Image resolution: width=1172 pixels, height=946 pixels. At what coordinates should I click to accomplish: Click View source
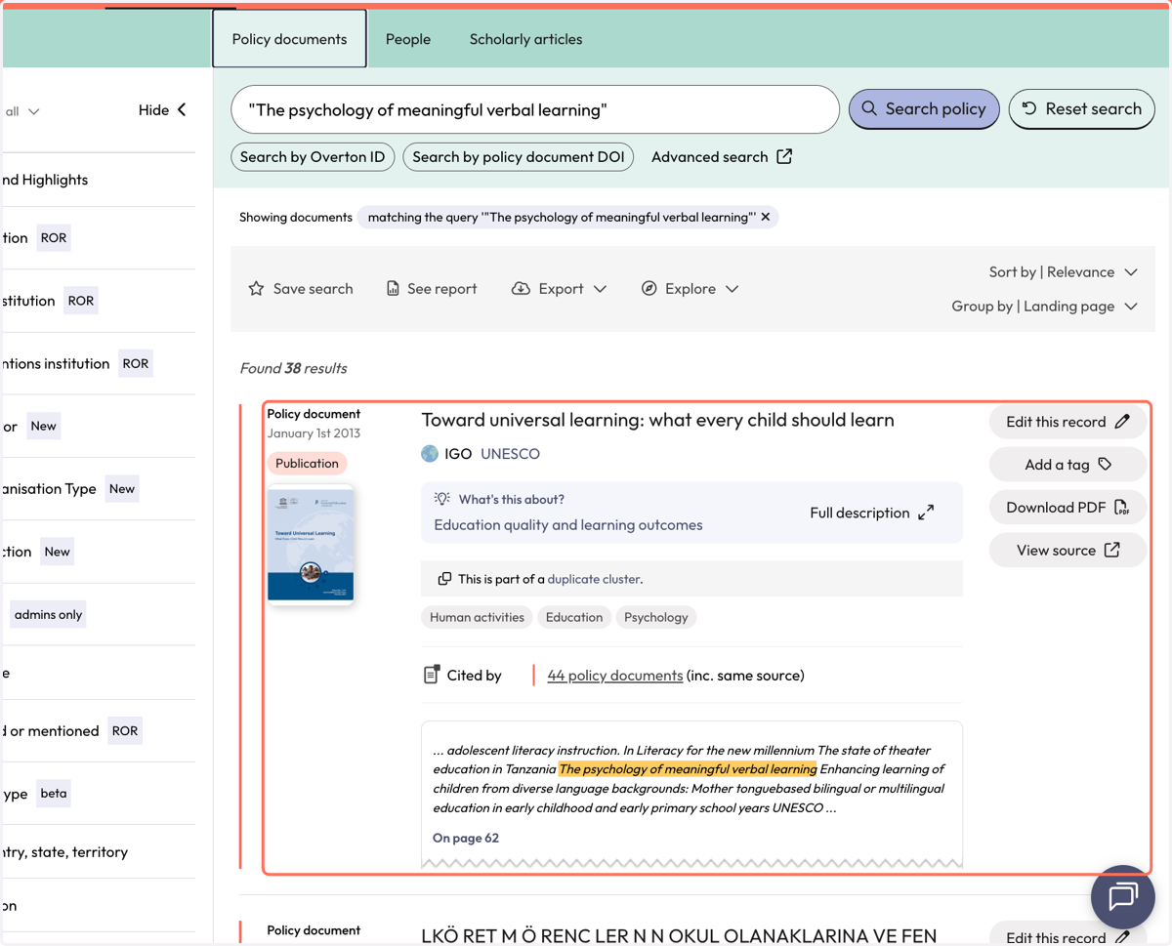[x=1067, y=550]
